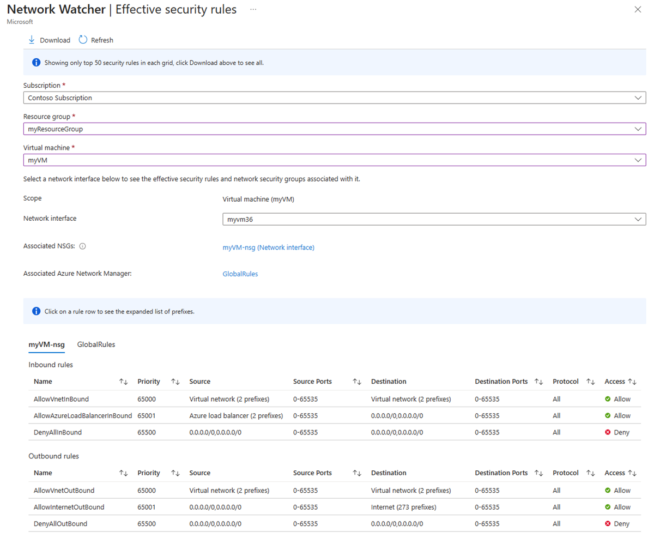Open the Network interface dropdown showing myvm36
Image resolution: width=654 pixels, height=538 pixels.
tap(639, 219)
